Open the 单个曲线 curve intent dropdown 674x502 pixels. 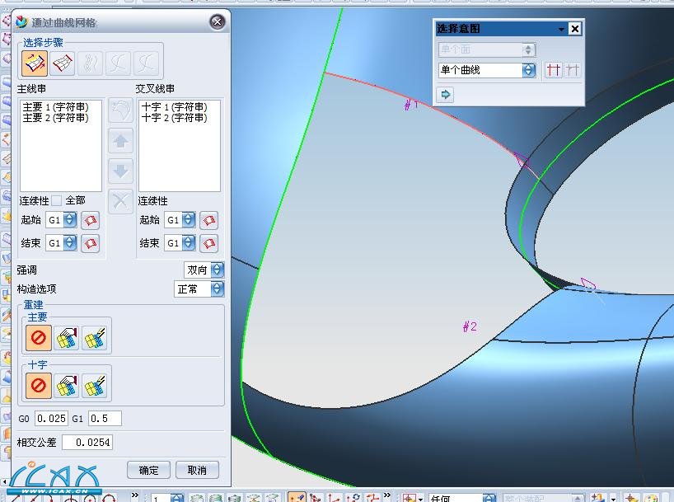point(528,71)
